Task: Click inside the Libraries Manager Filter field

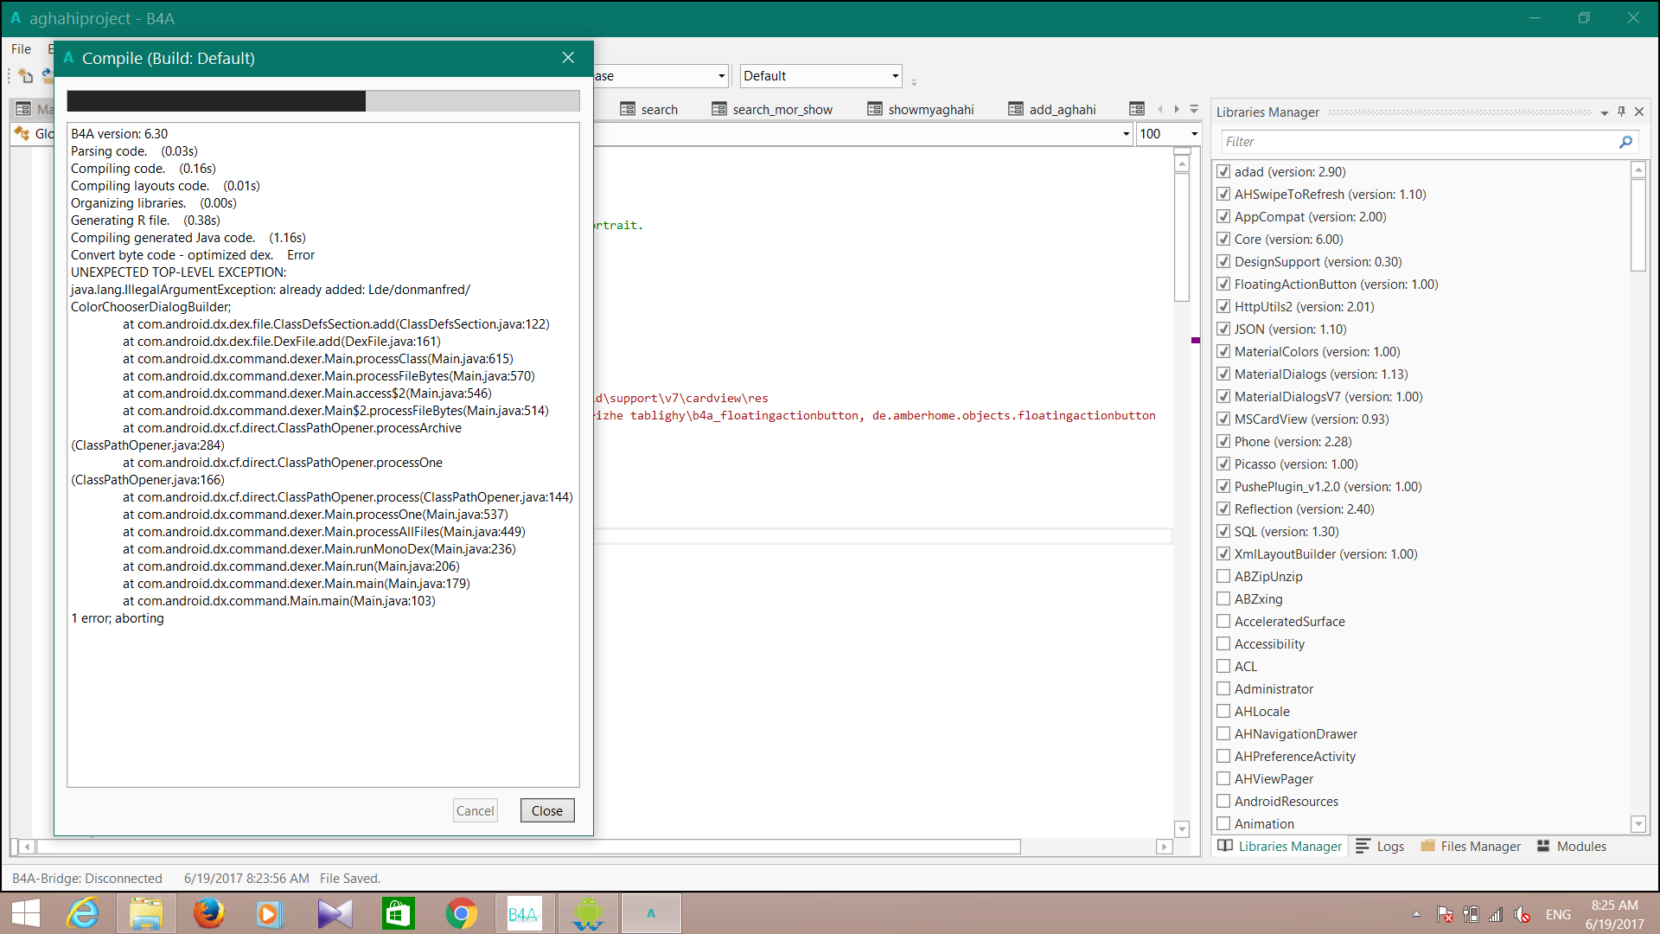Action: click(1418, 142)
